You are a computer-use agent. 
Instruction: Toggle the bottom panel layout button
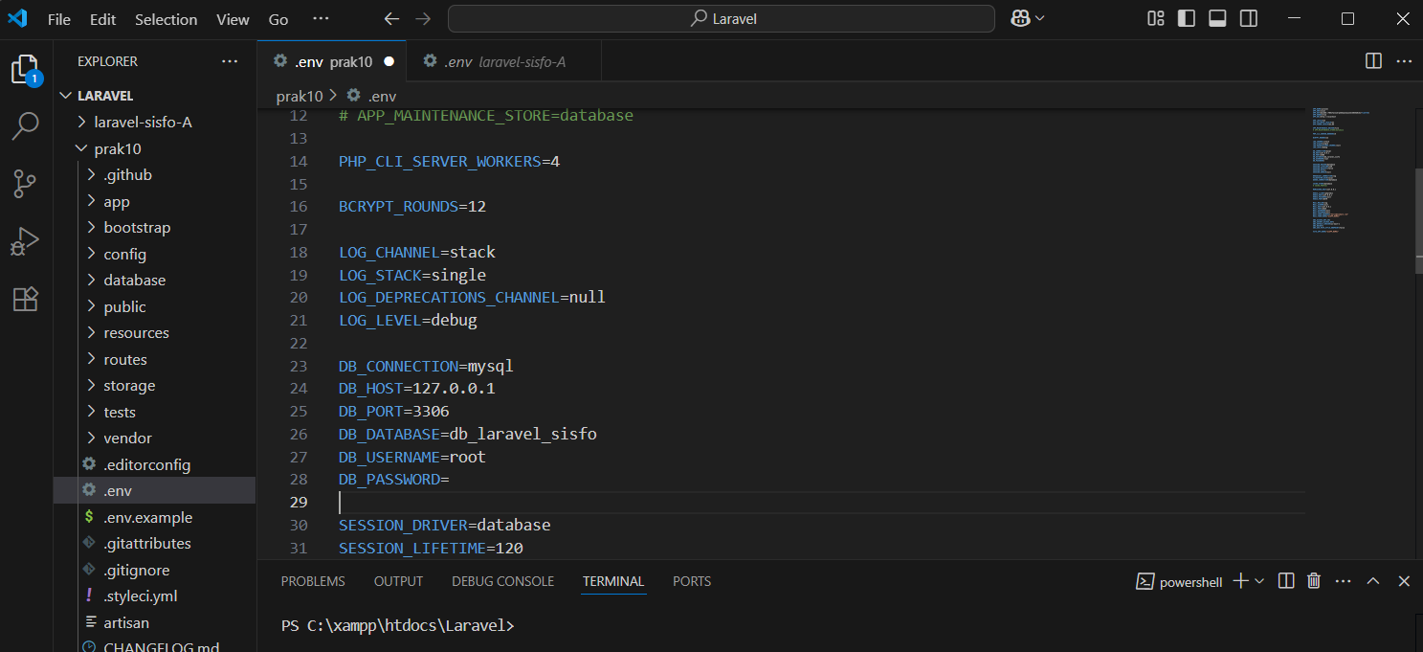[1217, 19]
